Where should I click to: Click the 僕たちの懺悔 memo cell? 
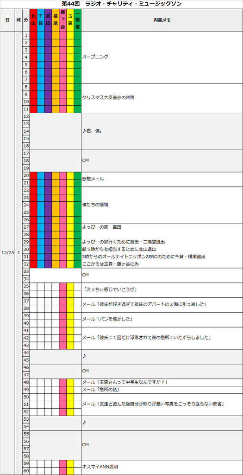(x=162, y=205)
